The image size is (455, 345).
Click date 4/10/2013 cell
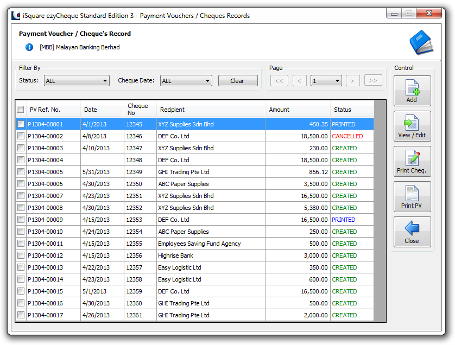point(102,148)
